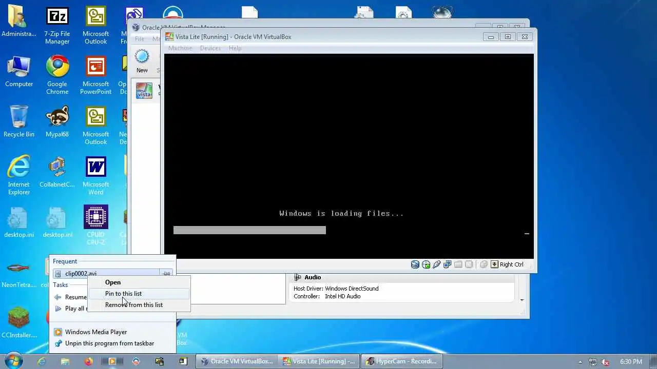Click the keyboard capture arrow icon beside Right Ctrl
This screenshot has width=657, height=369.
[494, 264]
